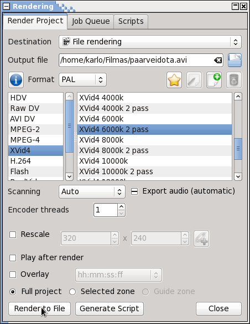Click the blue format info icon

point(16,80)
